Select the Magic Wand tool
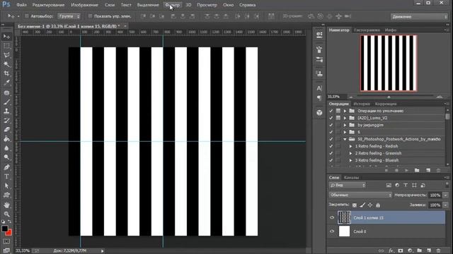This screenshot has height=254, width=453. pyautogui.click(x=6, y=64)
